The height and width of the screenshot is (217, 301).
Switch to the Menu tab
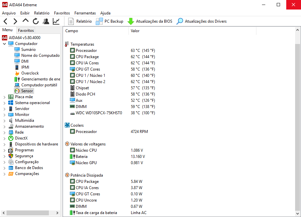(x=7, y=30)
